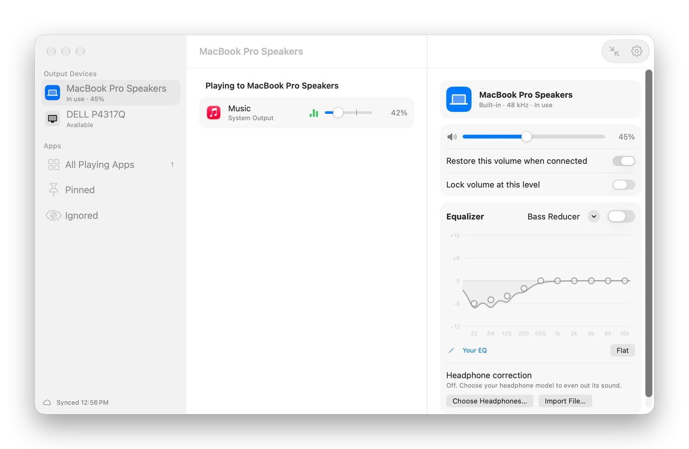
Task: Click the Music app icon
Action: coord(214,112)
